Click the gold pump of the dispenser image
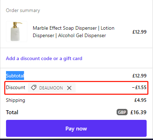The height and width of the screenshot is (140, 153). (17, 25)
